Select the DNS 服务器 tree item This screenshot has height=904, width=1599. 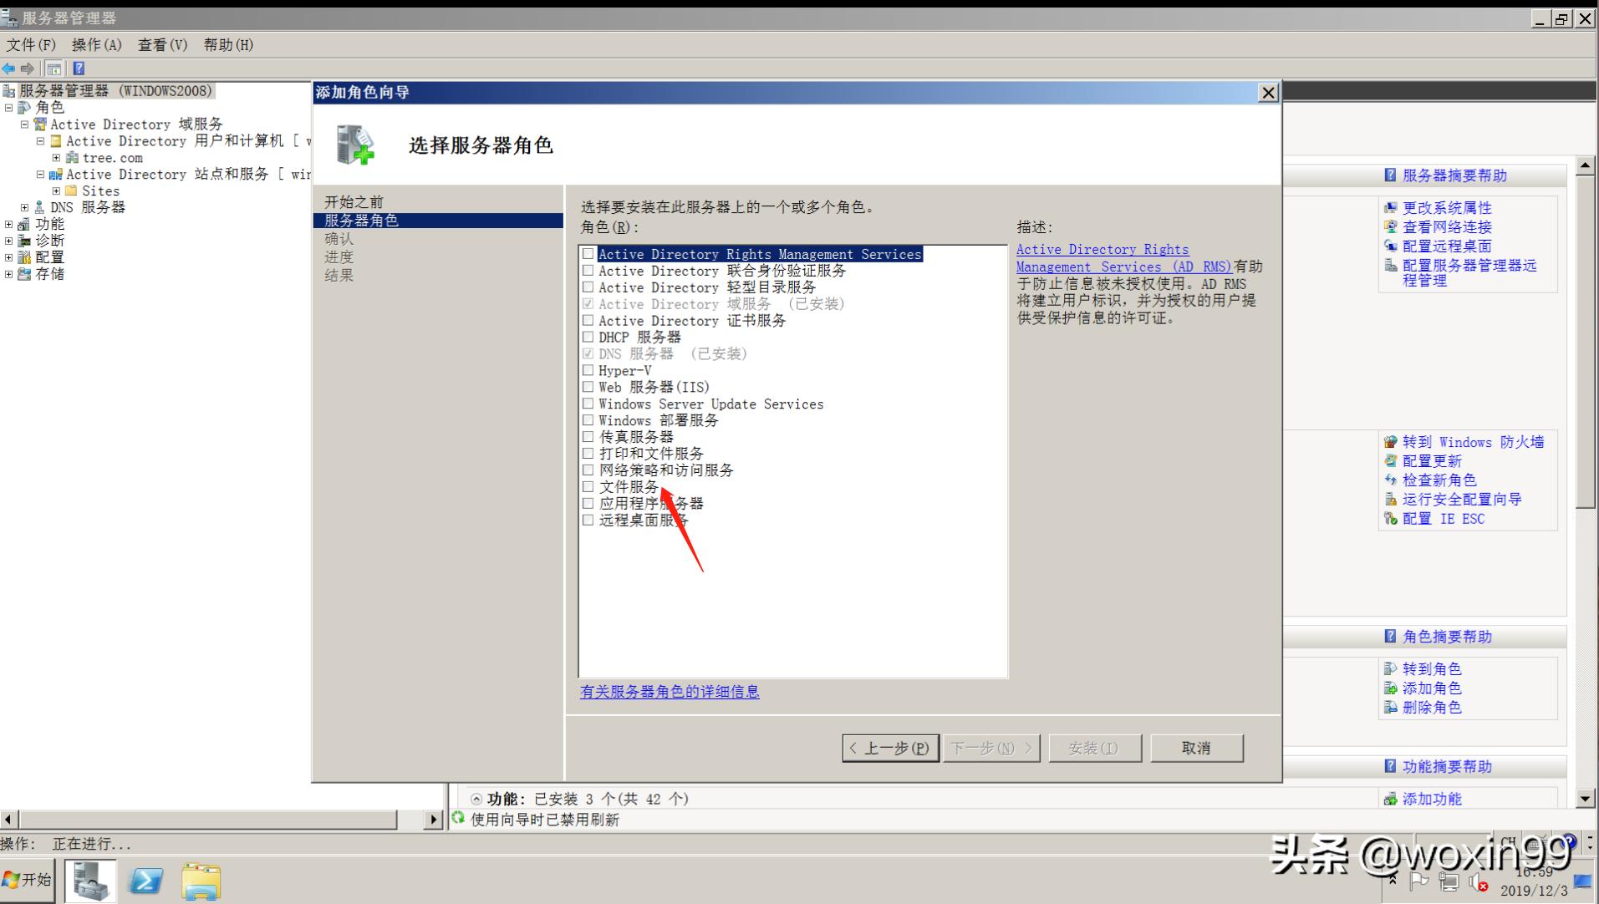(86, 206)
